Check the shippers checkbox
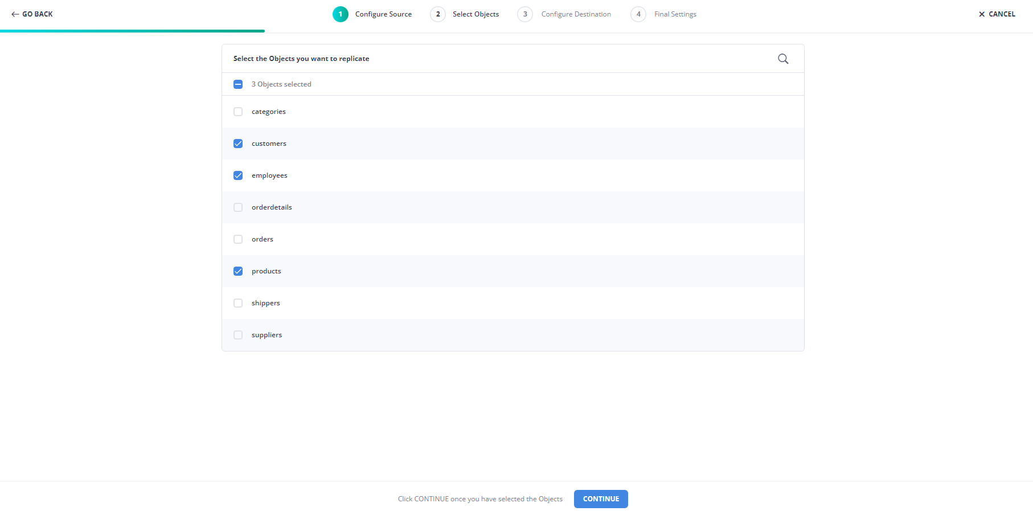The image size is (1033, 511). pos(238,303)
